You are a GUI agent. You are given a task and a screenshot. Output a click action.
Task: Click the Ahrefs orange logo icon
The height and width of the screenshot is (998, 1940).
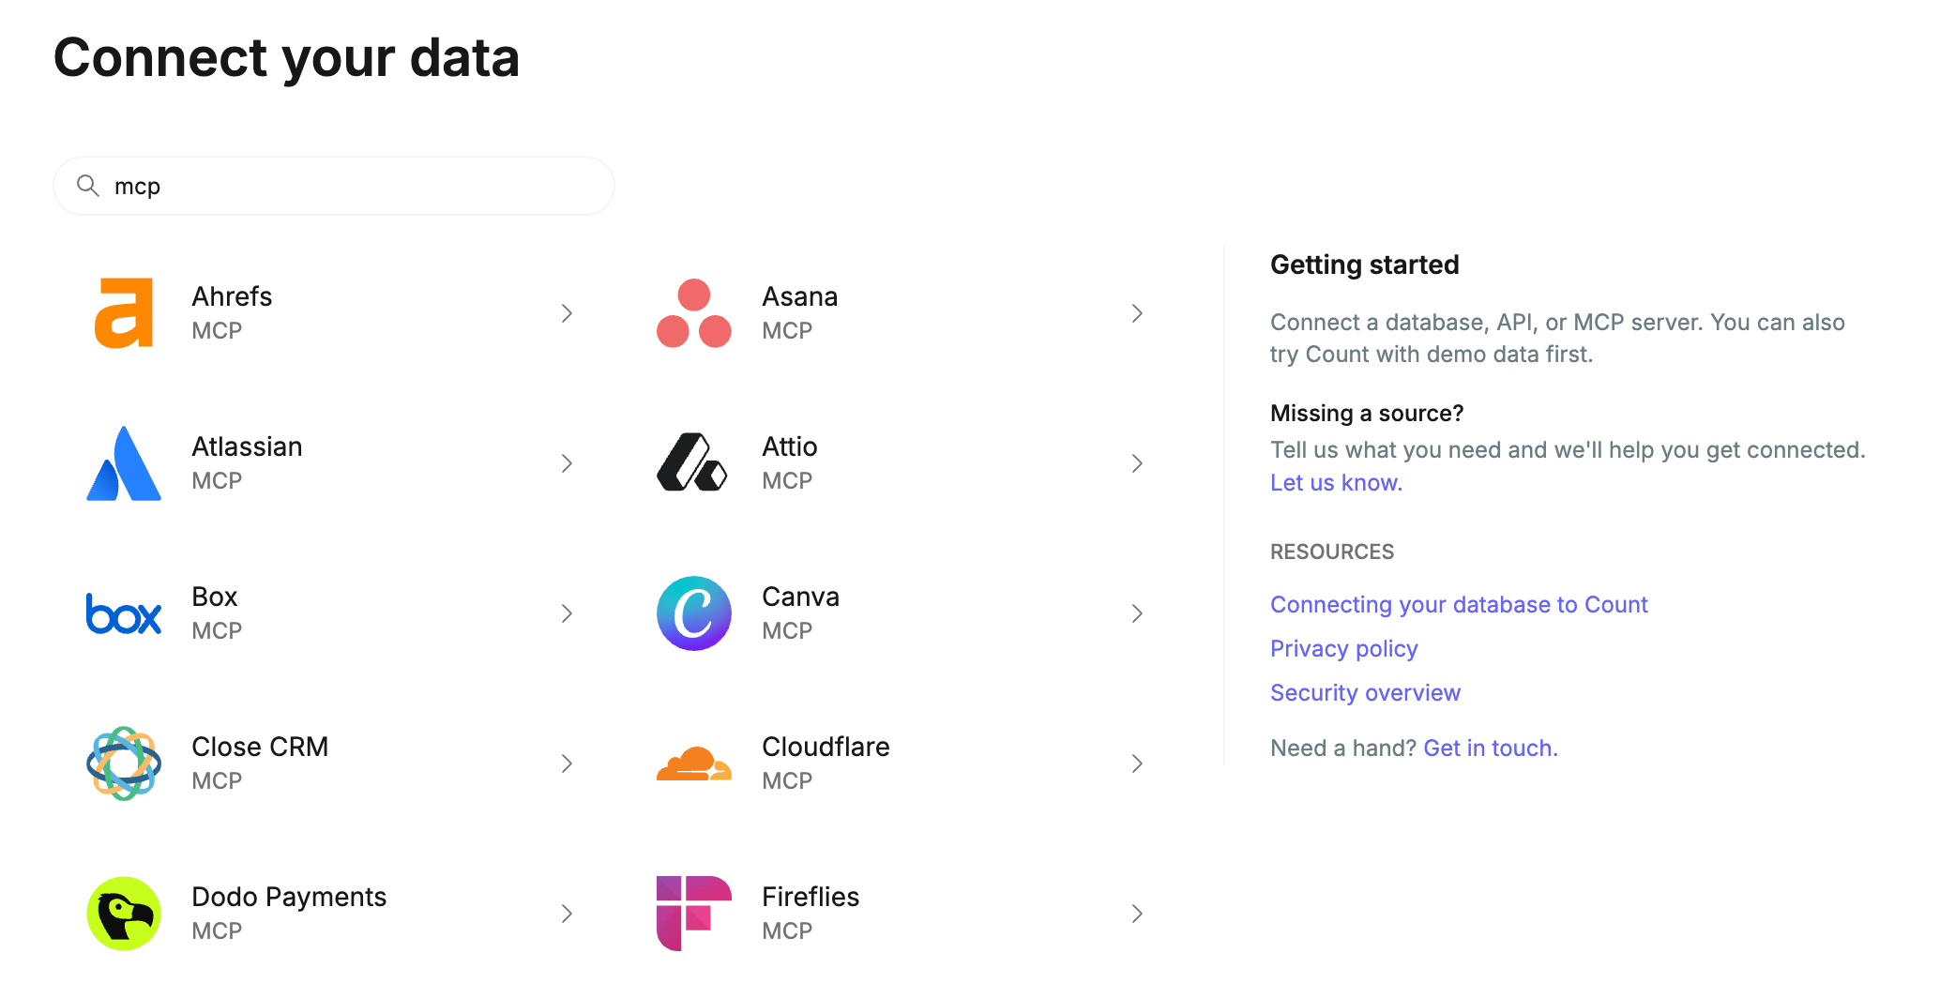click(124, 313)
